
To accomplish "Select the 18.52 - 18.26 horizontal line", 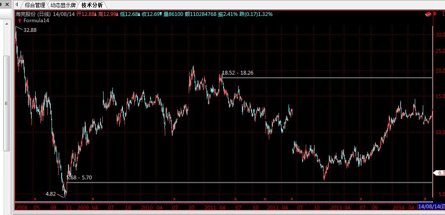I will coord(327,78).
